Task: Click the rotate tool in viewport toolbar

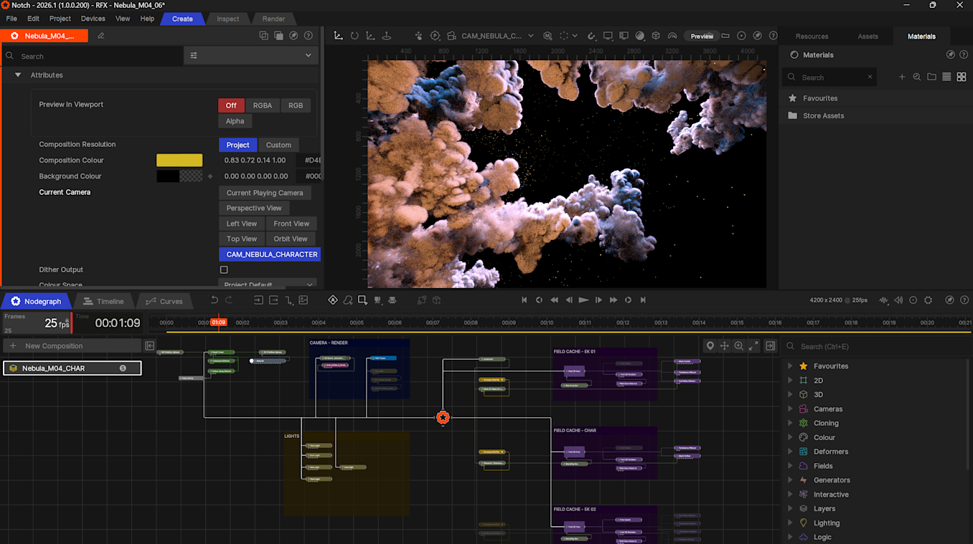Action: pos(354,36)
